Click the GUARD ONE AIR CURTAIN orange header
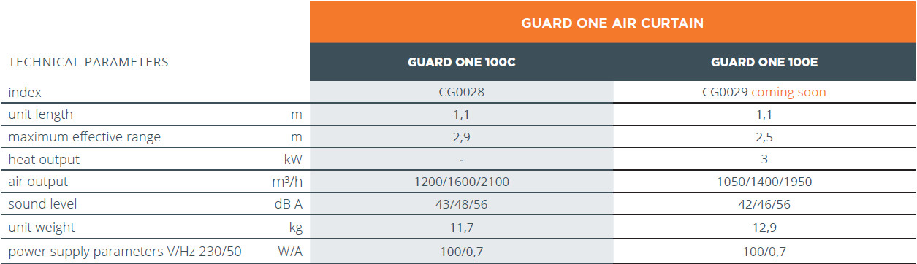Viewport: 917px width, 264px height. tap(612, 23)
